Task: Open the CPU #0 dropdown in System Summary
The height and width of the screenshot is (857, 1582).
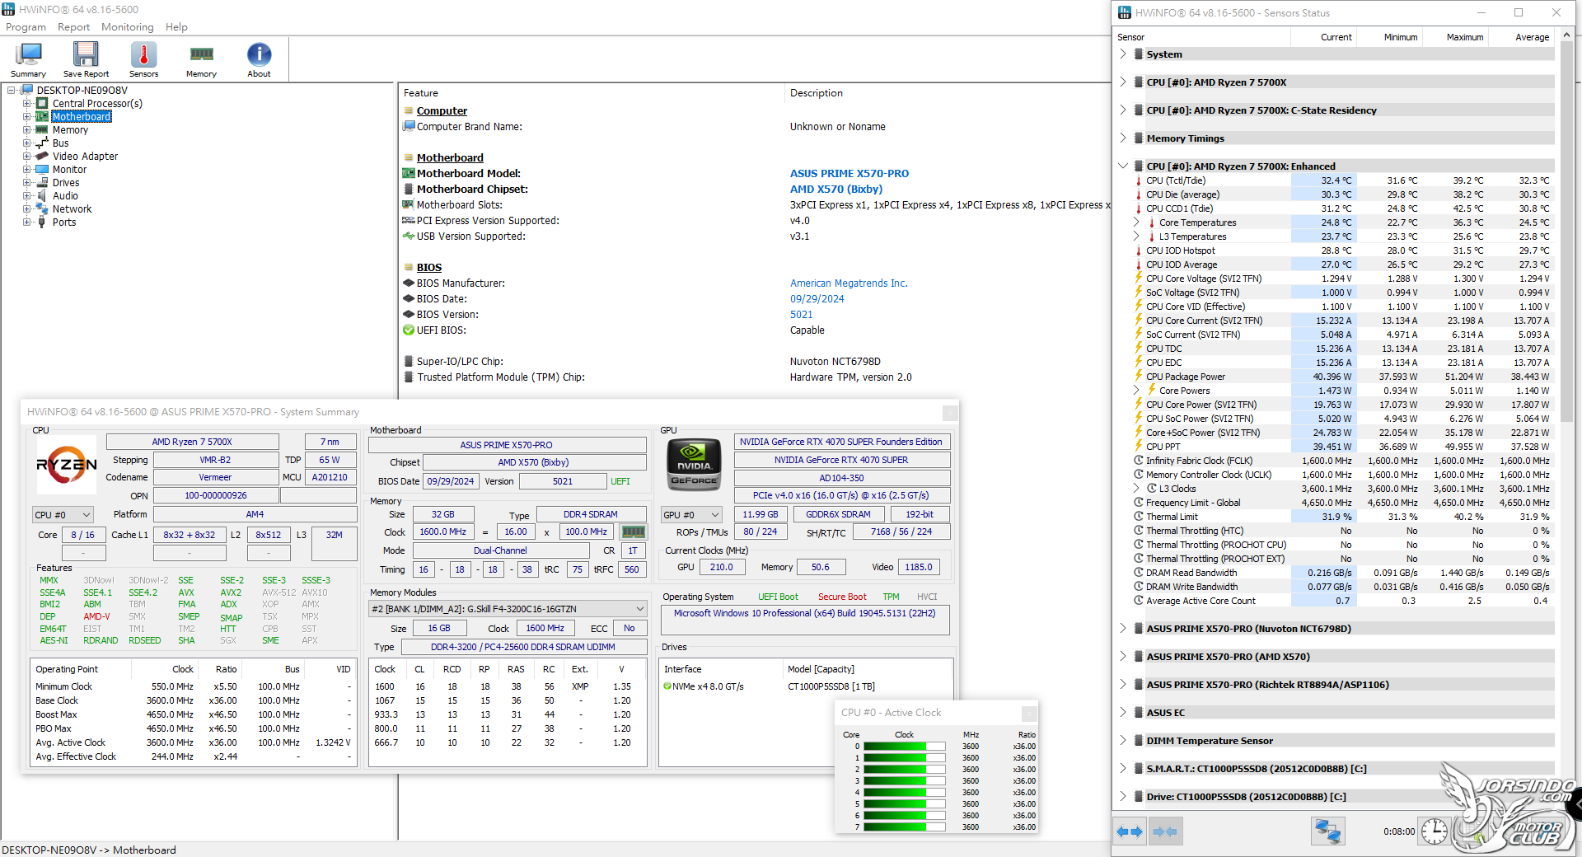Action: pyautogui.click(x=63, y=515)
